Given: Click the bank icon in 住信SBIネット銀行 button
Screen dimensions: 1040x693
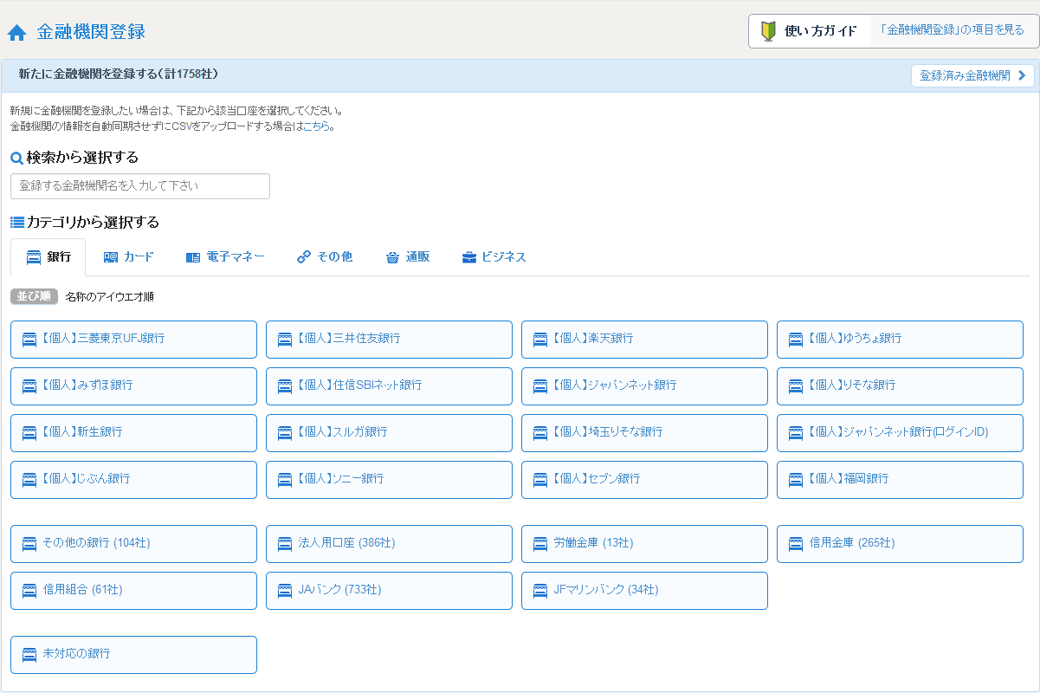Looking at the screenshot, I should pos(285,386).
